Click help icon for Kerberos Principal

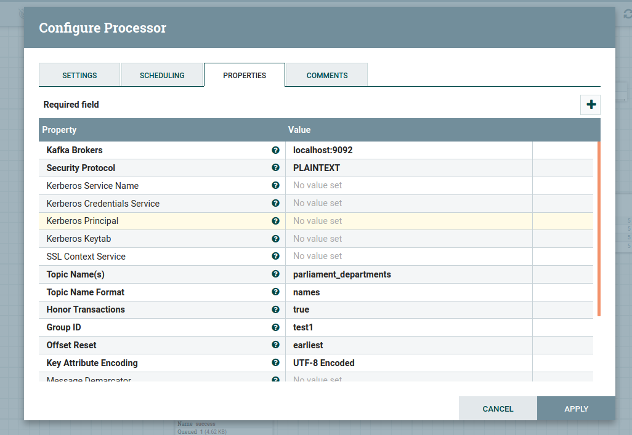point(275,221)
